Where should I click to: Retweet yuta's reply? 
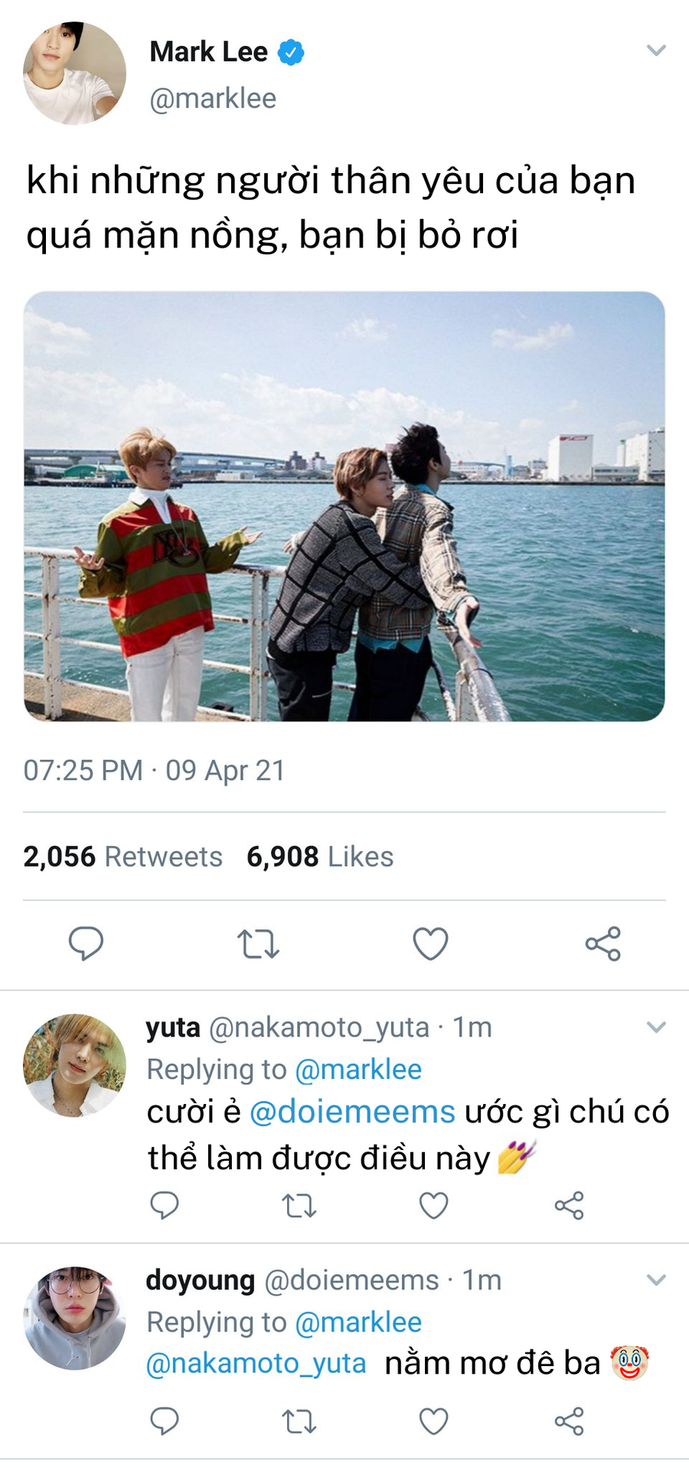(x=299, y=1206)
